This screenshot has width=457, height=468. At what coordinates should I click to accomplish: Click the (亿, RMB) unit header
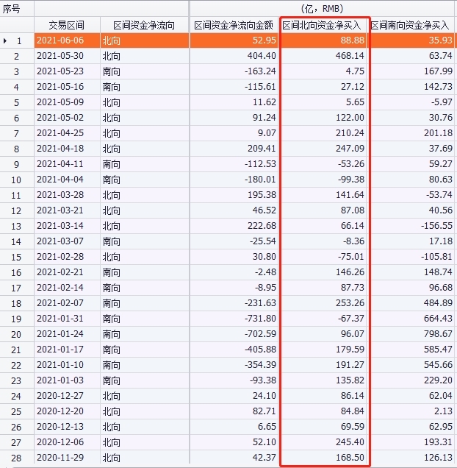[322, 9]
